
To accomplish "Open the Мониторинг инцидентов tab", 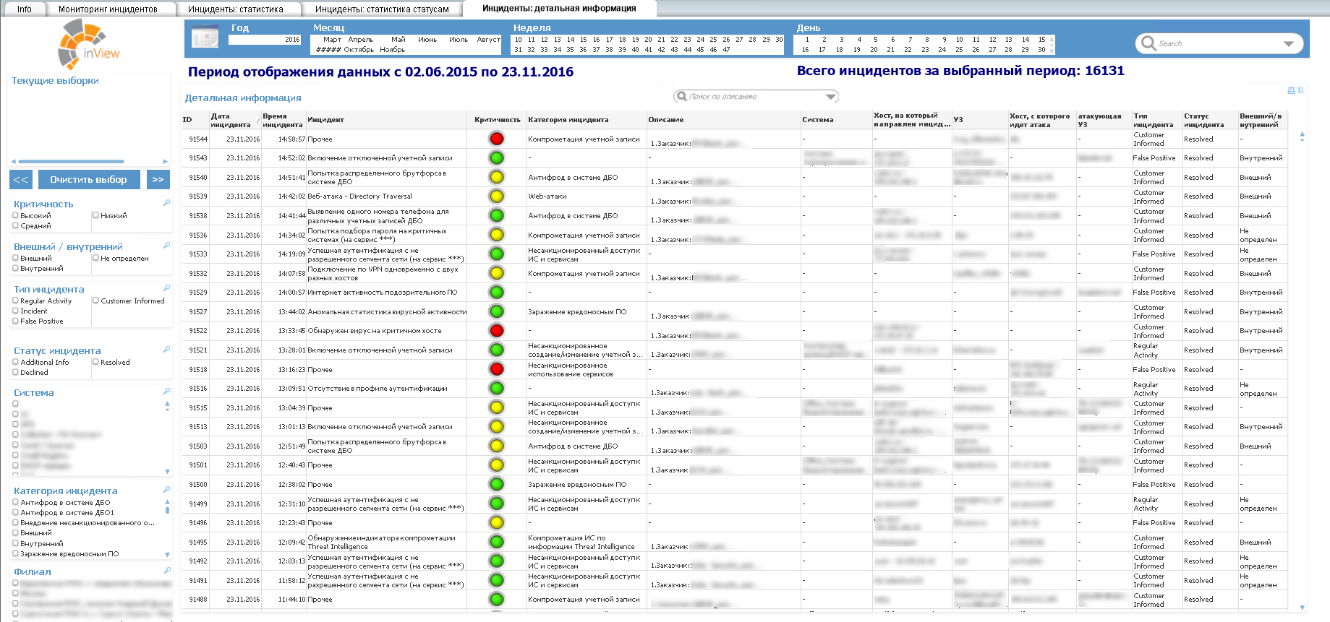I will click(x=108, y=9).
